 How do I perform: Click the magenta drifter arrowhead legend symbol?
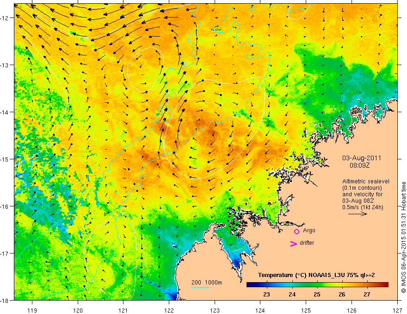(294, 243)
